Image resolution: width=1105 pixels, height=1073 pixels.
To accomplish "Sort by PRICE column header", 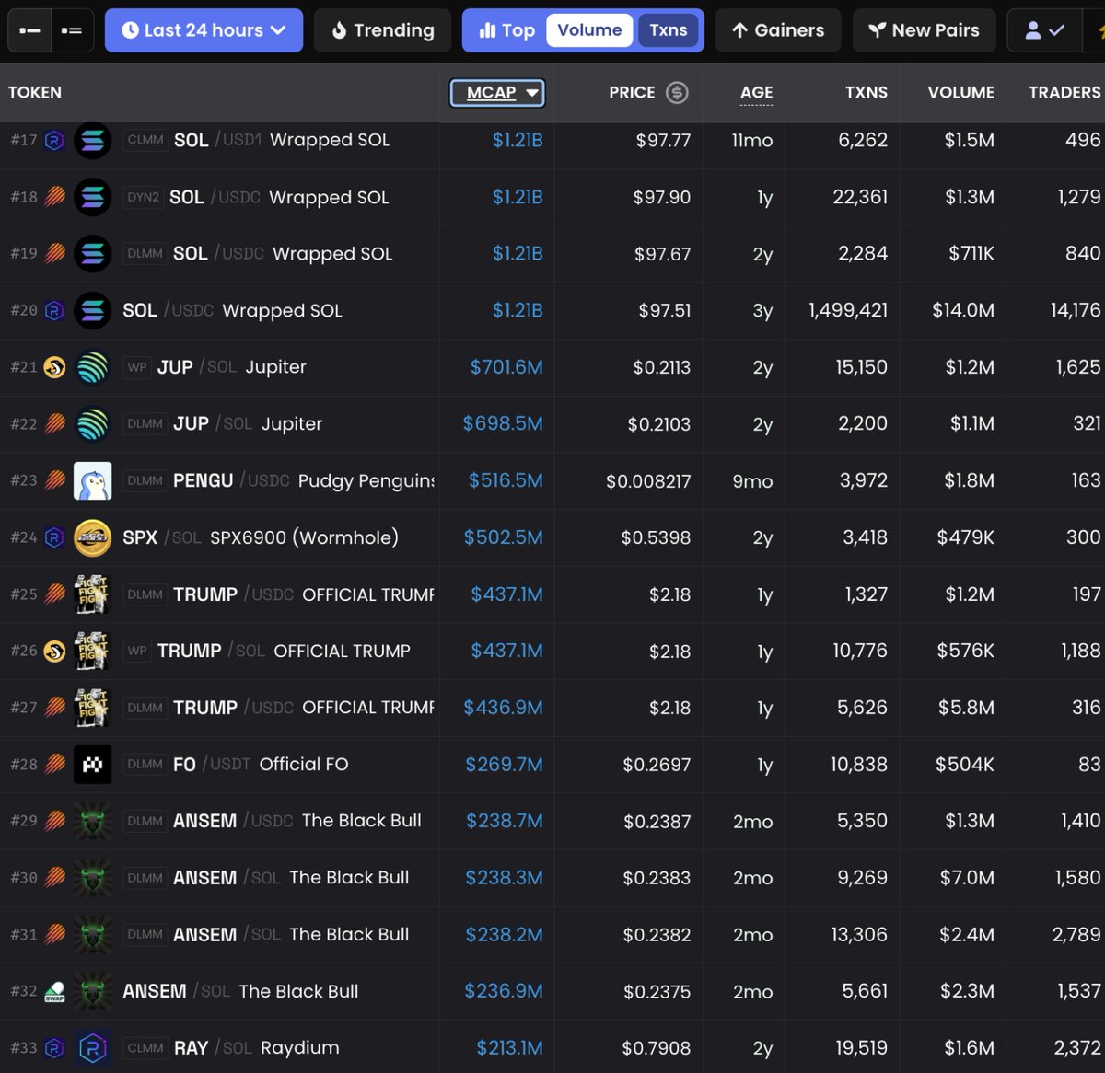I will [x=632, y=92].
